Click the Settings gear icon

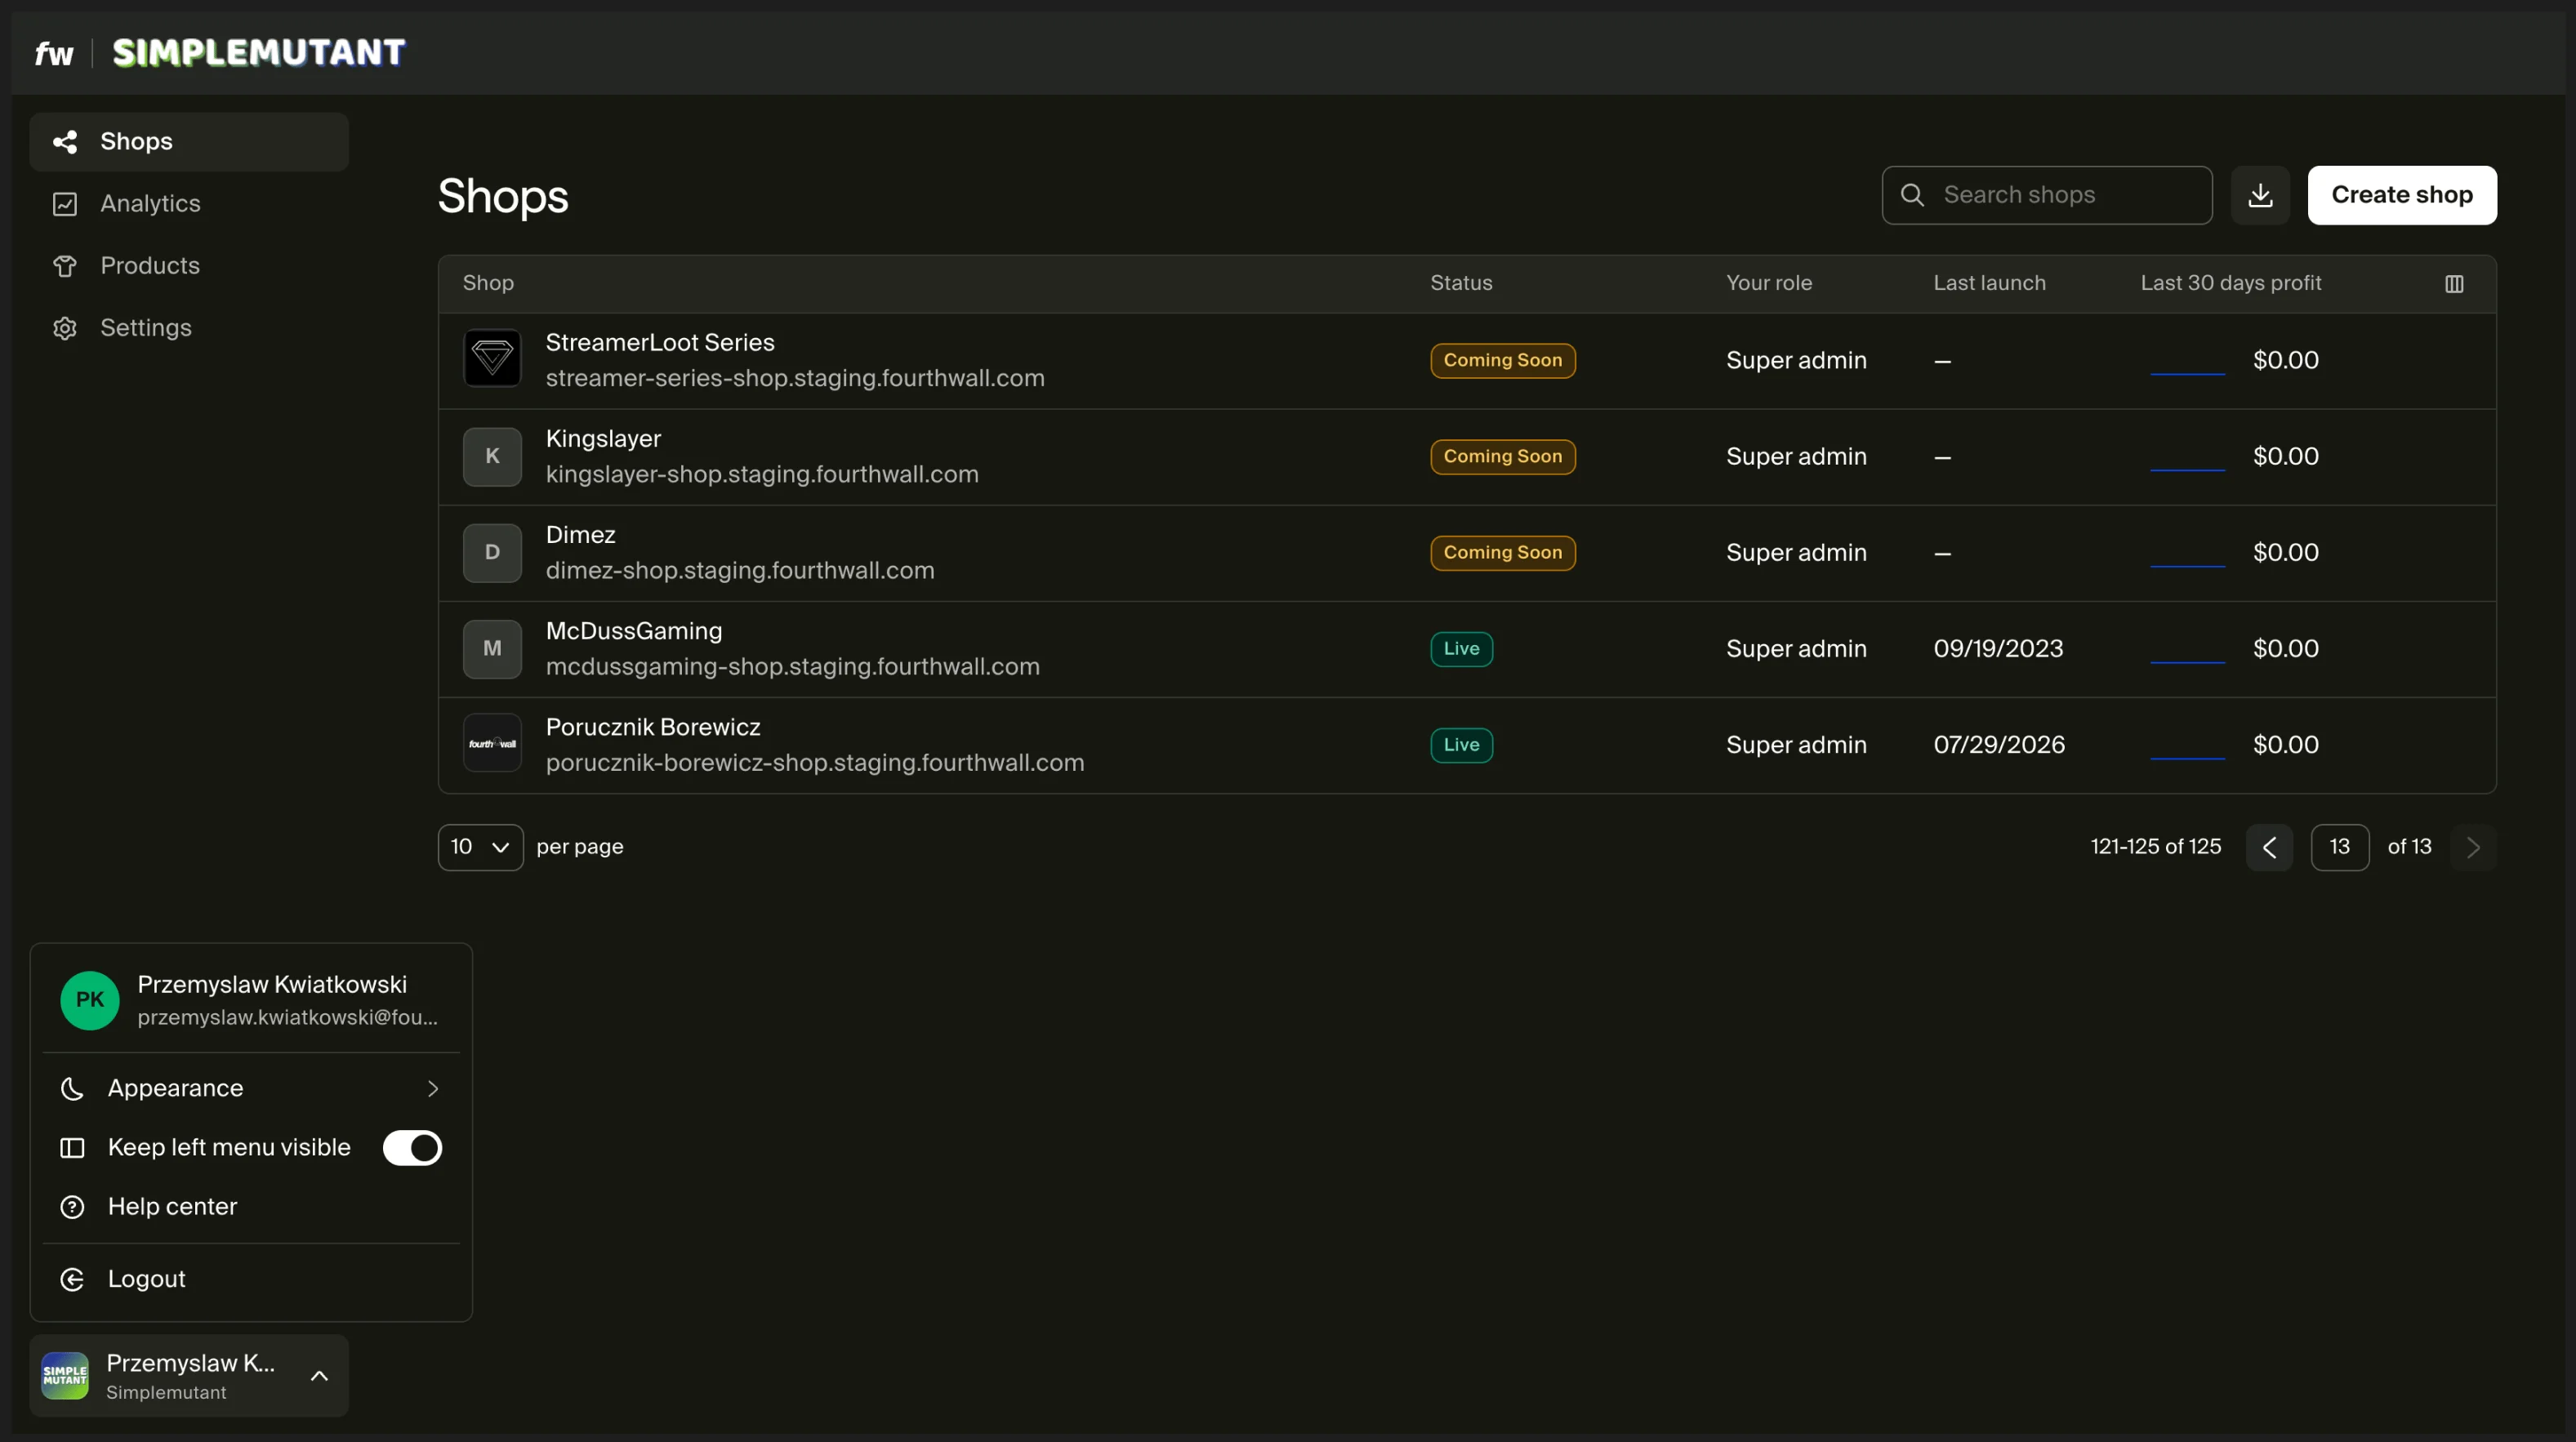coord(65,328)
